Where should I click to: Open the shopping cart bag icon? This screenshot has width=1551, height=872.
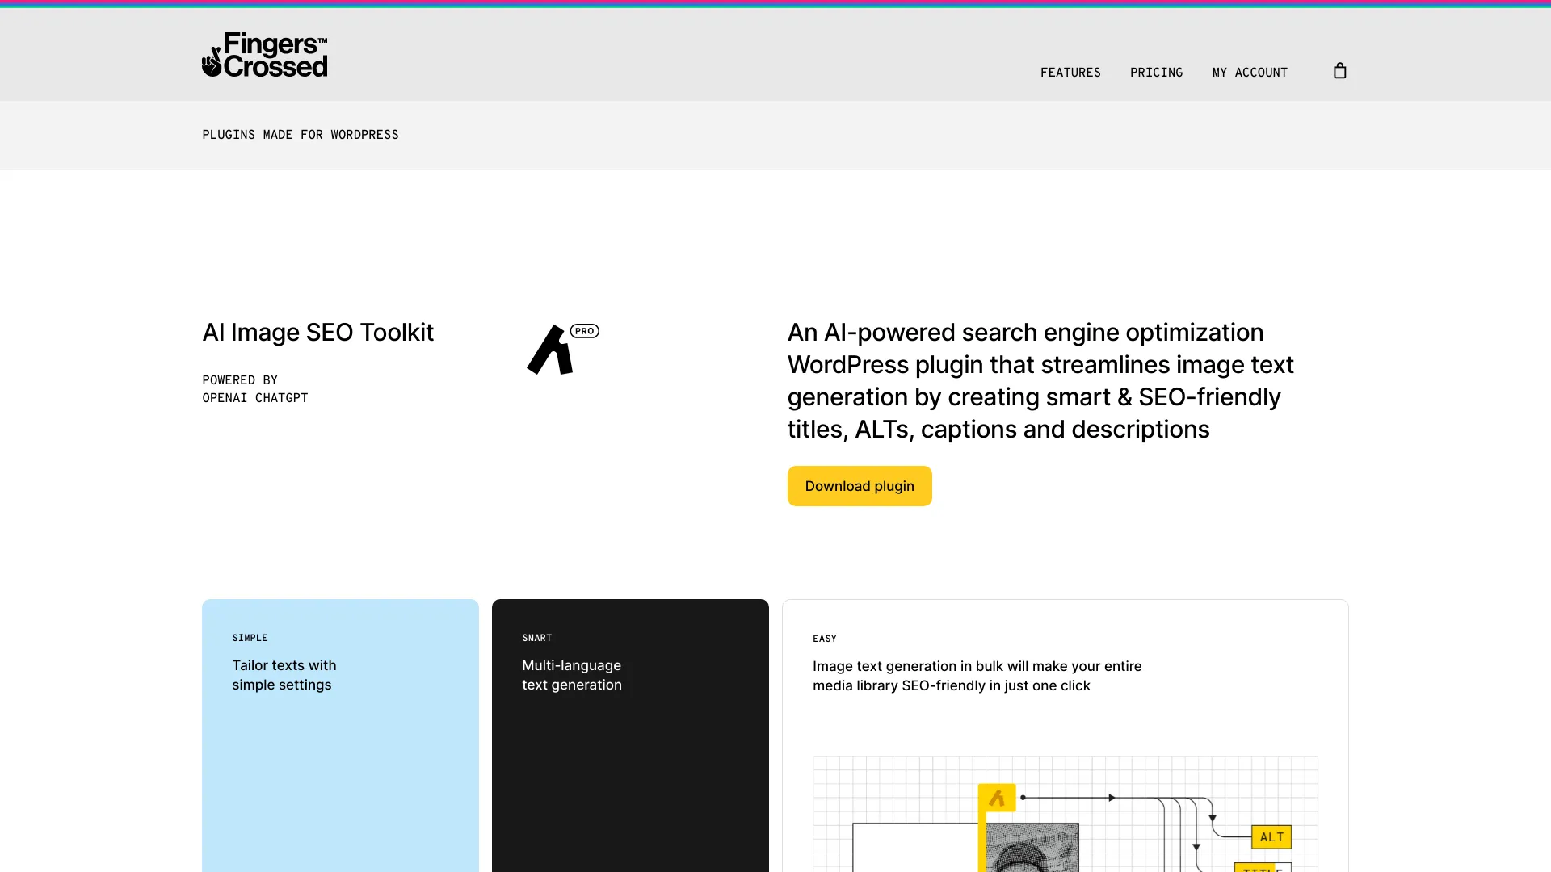coord(1339,71)
